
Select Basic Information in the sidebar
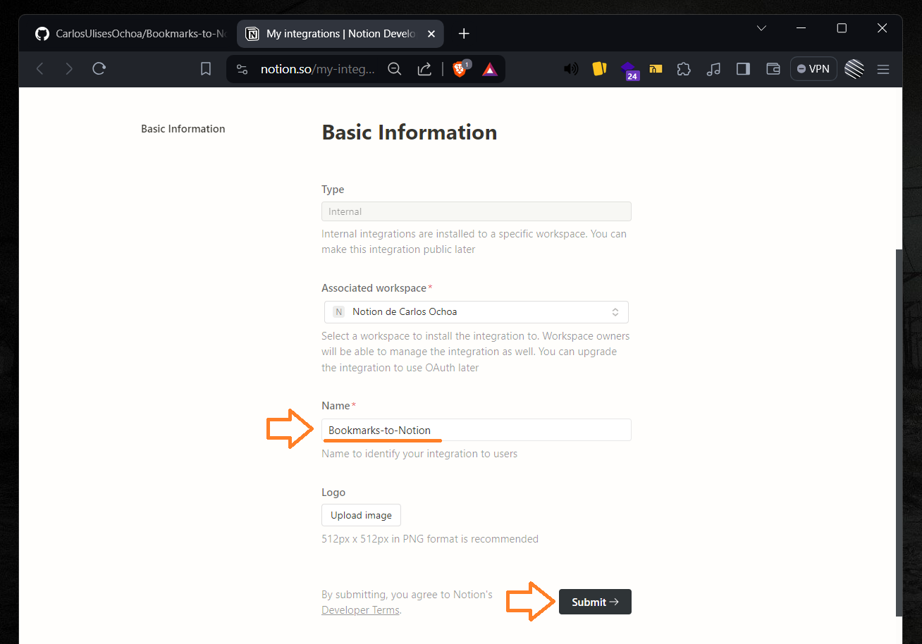coord(183,129)
